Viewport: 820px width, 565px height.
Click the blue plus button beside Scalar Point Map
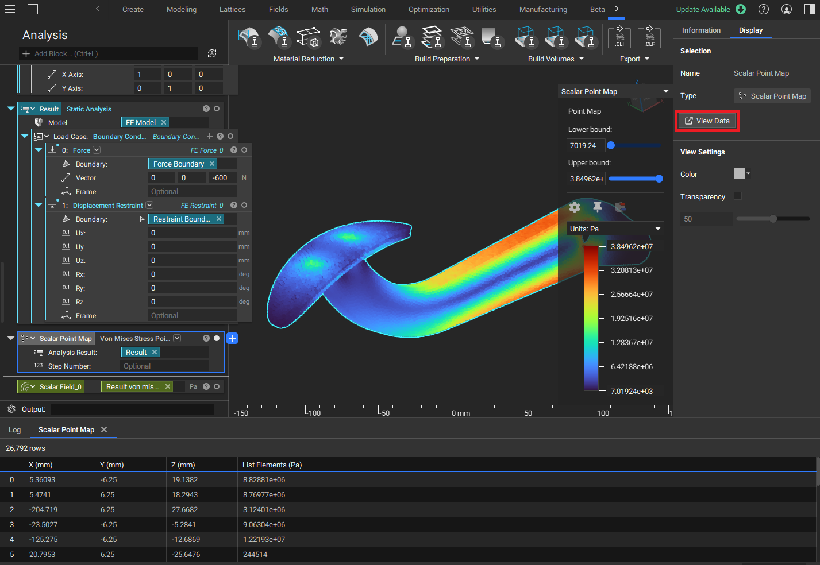click(x=232, y=338)
